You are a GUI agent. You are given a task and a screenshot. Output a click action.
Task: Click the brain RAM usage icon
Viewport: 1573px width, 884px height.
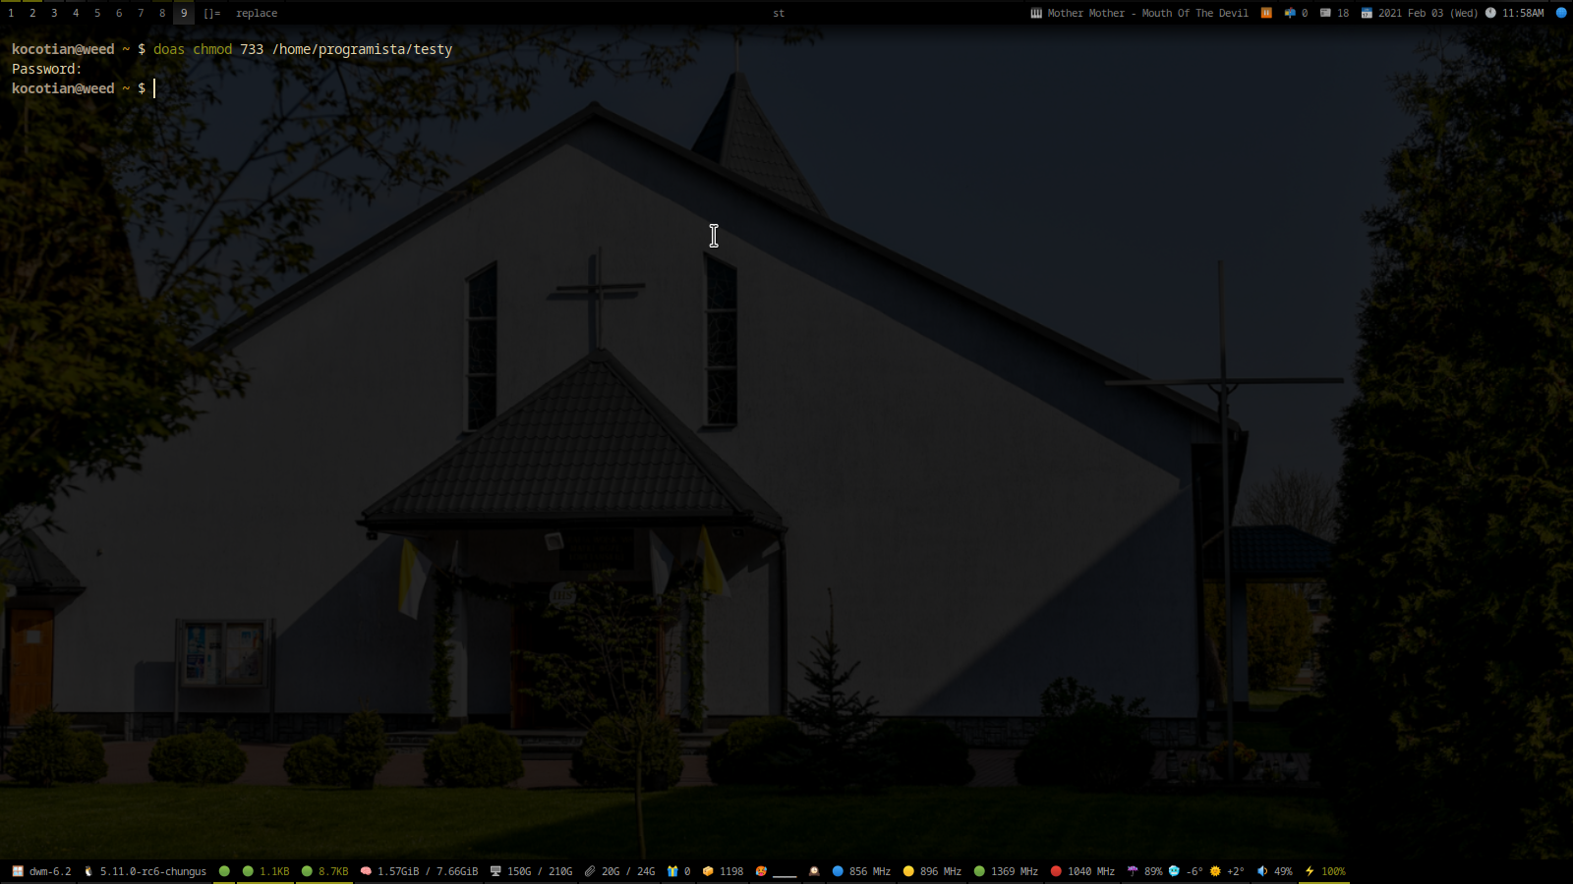coord(366,871)
